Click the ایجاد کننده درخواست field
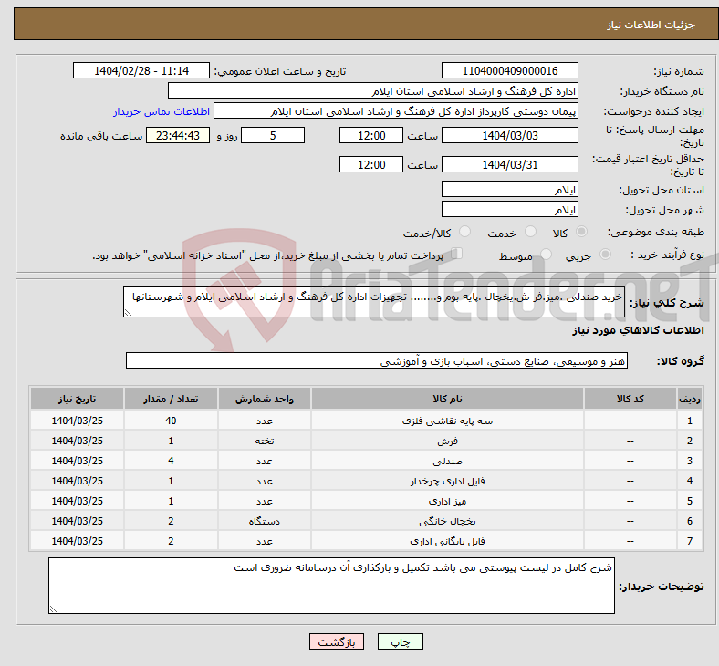This screenshot has width=719, height=666. (x=396, y=111)
